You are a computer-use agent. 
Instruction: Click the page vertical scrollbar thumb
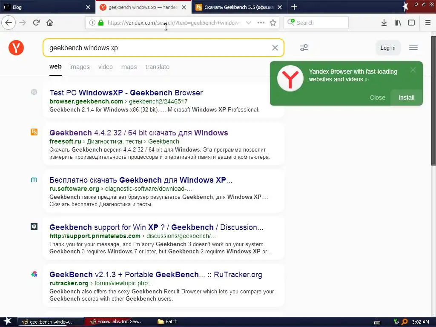(433, 100)
